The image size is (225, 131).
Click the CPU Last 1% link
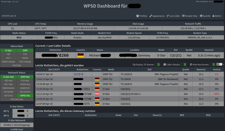click(12, 28)
